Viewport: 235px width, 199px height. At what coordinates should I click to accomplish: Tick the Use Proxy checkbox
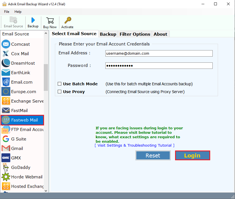[x=59, y=92]
